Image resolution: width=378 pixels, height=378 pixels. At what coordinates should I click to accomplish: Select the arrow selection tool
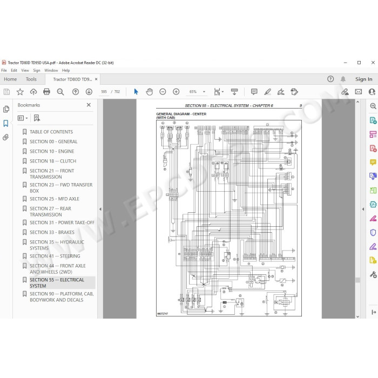coord(136,92)
